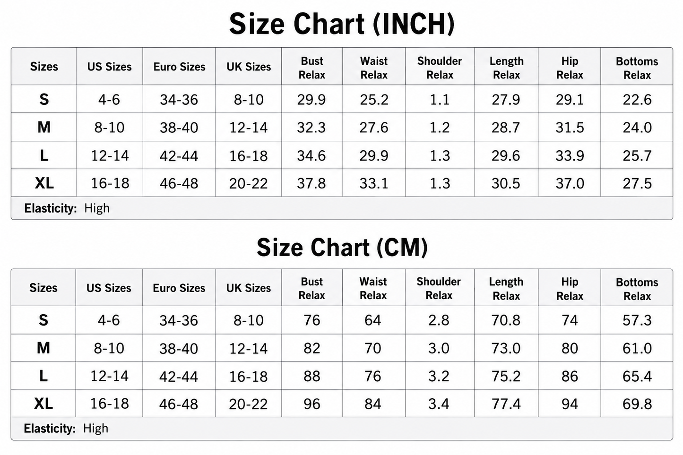Image resolution: width=683 pixels, height=455 pixels.
Task: Click the S size row label in CM chart
Action: pyautogui.click(x=43, y=320)
